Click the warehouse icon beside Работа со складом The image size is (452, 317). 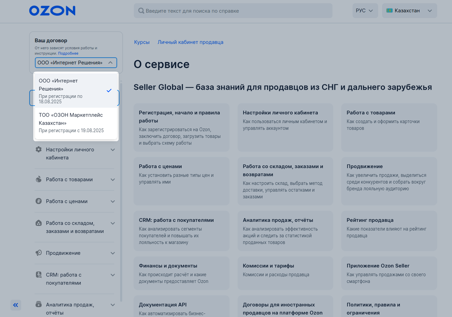point(39,223)
